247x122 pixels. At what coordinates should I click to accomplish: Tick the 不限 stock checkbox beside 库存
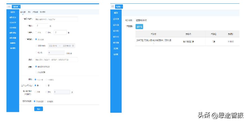[36, 33]
